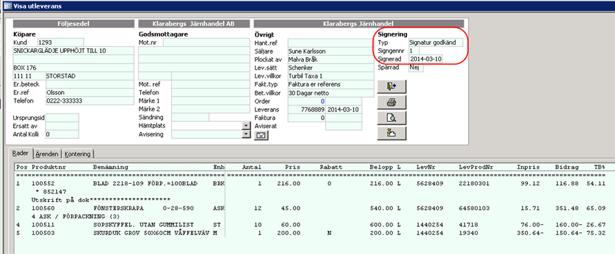Image resolution: width=615 pixels, height=254 pixels.
Task: Open the Avisering dropdown arrow
Action: point(246,134)
